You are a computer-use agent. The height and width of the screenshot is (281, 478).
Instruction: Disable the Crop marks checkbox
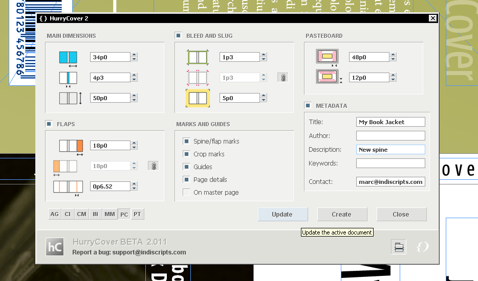click(x=186, y=154)
